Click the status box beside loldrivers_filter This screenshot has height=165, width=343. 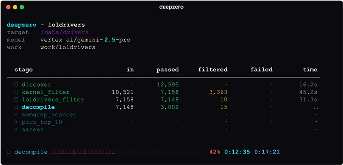point(16,100)
